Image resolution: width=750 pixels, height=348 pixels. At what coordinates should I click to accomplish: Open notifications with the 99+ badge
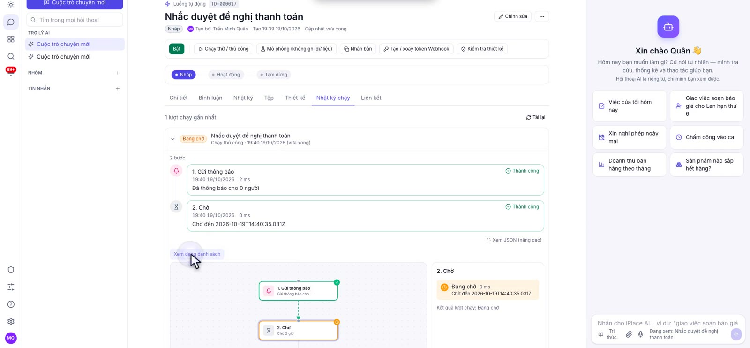click(x=11, y=71)
